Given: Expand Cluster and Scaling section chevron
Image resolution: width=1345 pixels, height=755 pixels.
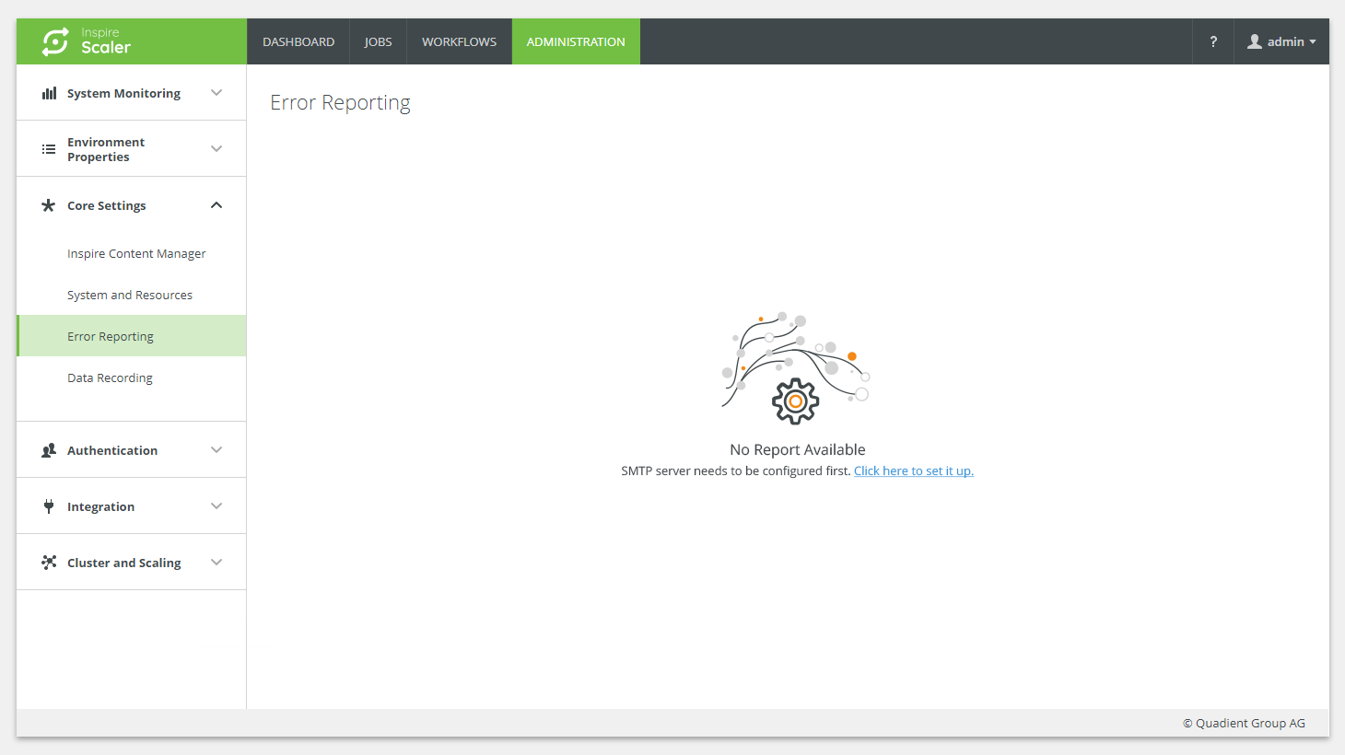Looking at the screenshot, I should click(x=216, y=563).
